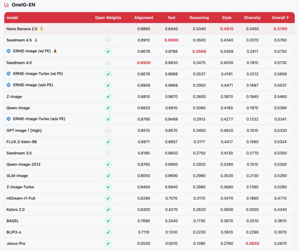Click the blue logo before ERNIE-Image-Turbo (w/ PE)

coord(9,74)
